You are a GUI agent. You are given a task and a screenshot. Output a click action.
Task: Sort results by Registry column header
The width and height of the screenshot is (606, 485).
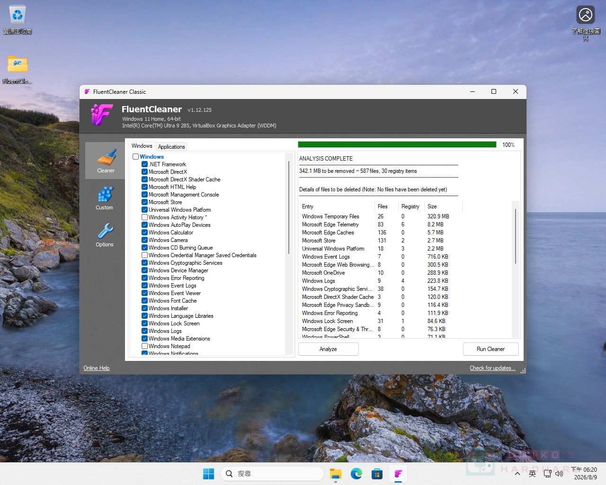(x=411, y=207)
